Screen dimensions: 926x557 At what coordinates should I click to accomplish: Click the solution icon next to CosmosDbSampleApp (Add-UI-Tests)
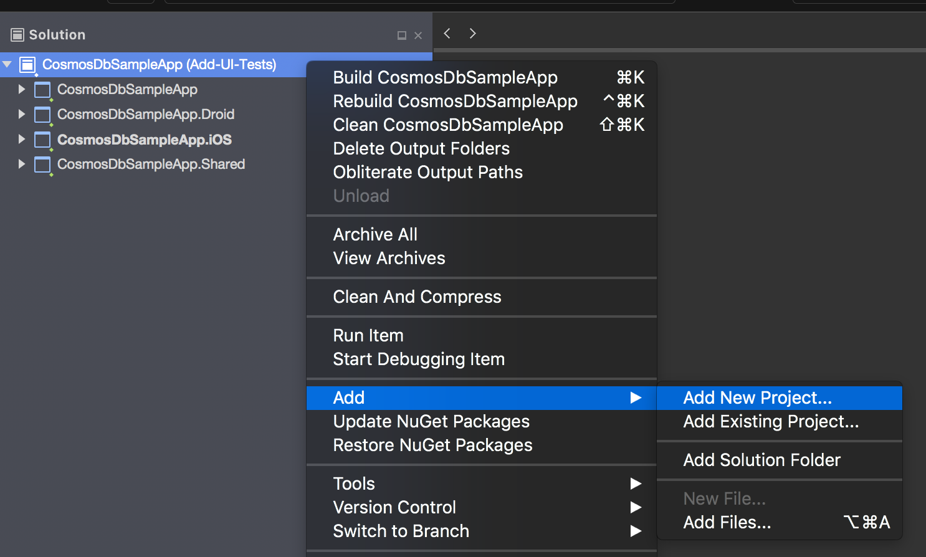(28, 65)
